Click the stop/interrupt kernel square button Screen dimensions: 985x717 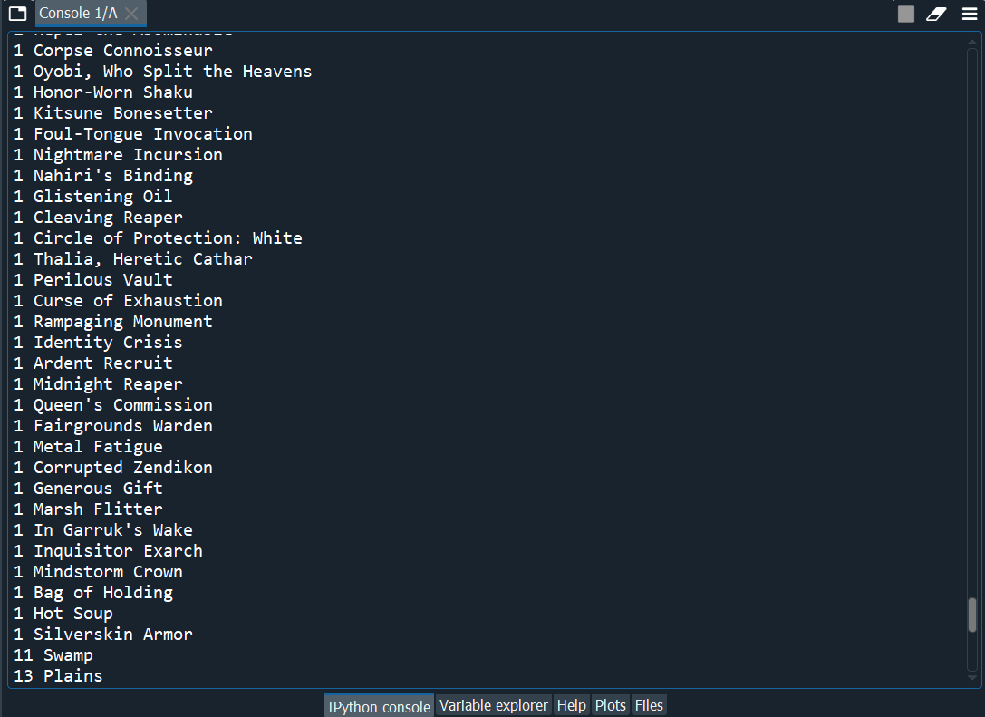click(906, 14)
